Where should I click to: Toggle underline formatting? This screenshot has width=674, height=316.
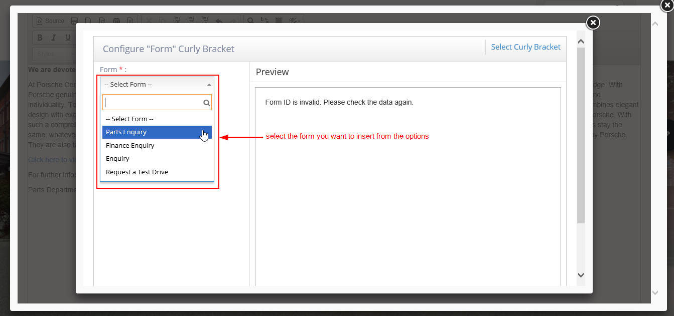(67, 37)
